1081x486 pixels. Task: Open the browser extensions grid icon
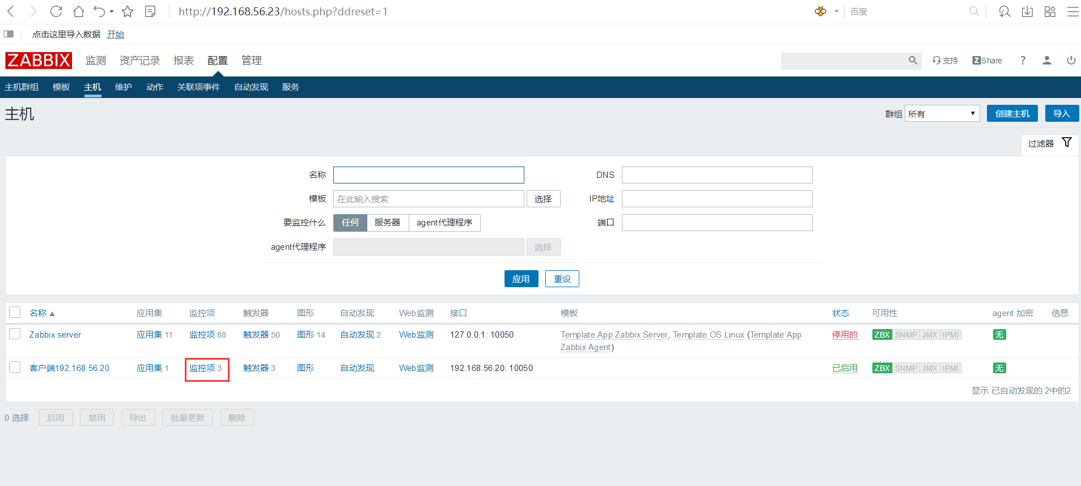click(1050, 11)
